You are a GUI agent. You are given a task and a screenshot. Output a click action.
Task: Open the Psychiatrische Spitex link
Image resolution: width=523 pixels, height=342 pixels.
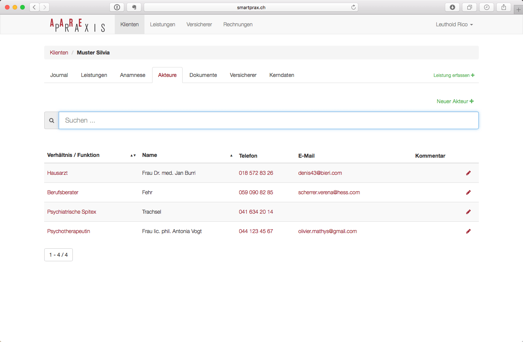click(72, 212)
